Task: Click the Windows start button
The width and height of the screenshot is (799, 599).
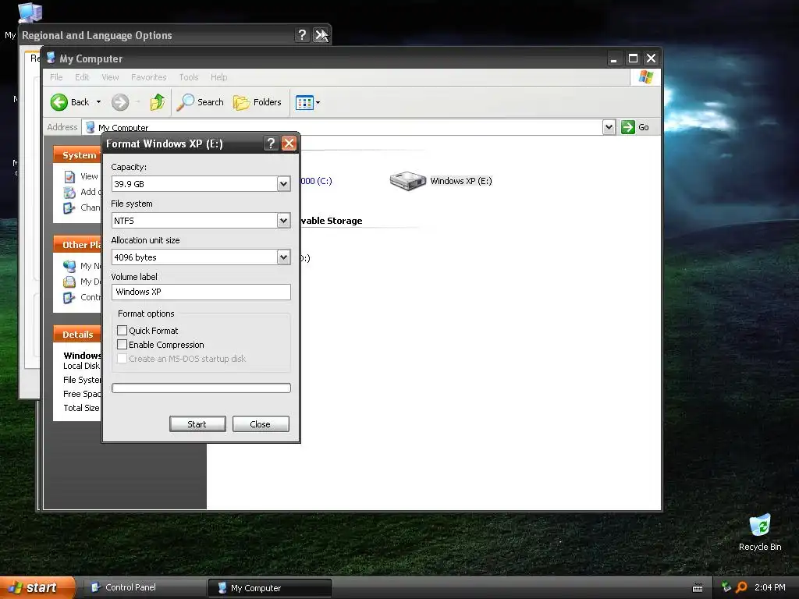Action: click(37, 587)
